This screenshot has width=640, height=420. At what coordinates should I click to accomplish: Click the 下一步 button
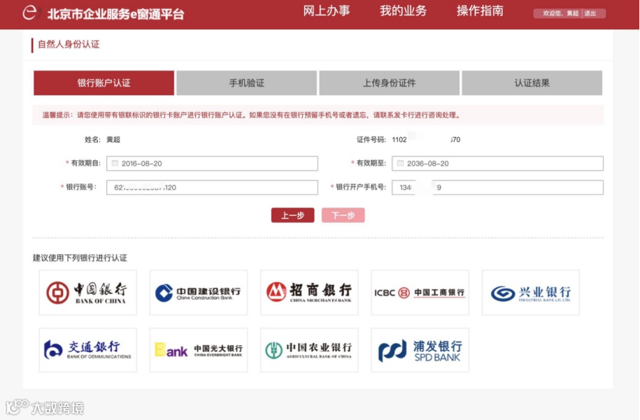[x=343, y=215]
